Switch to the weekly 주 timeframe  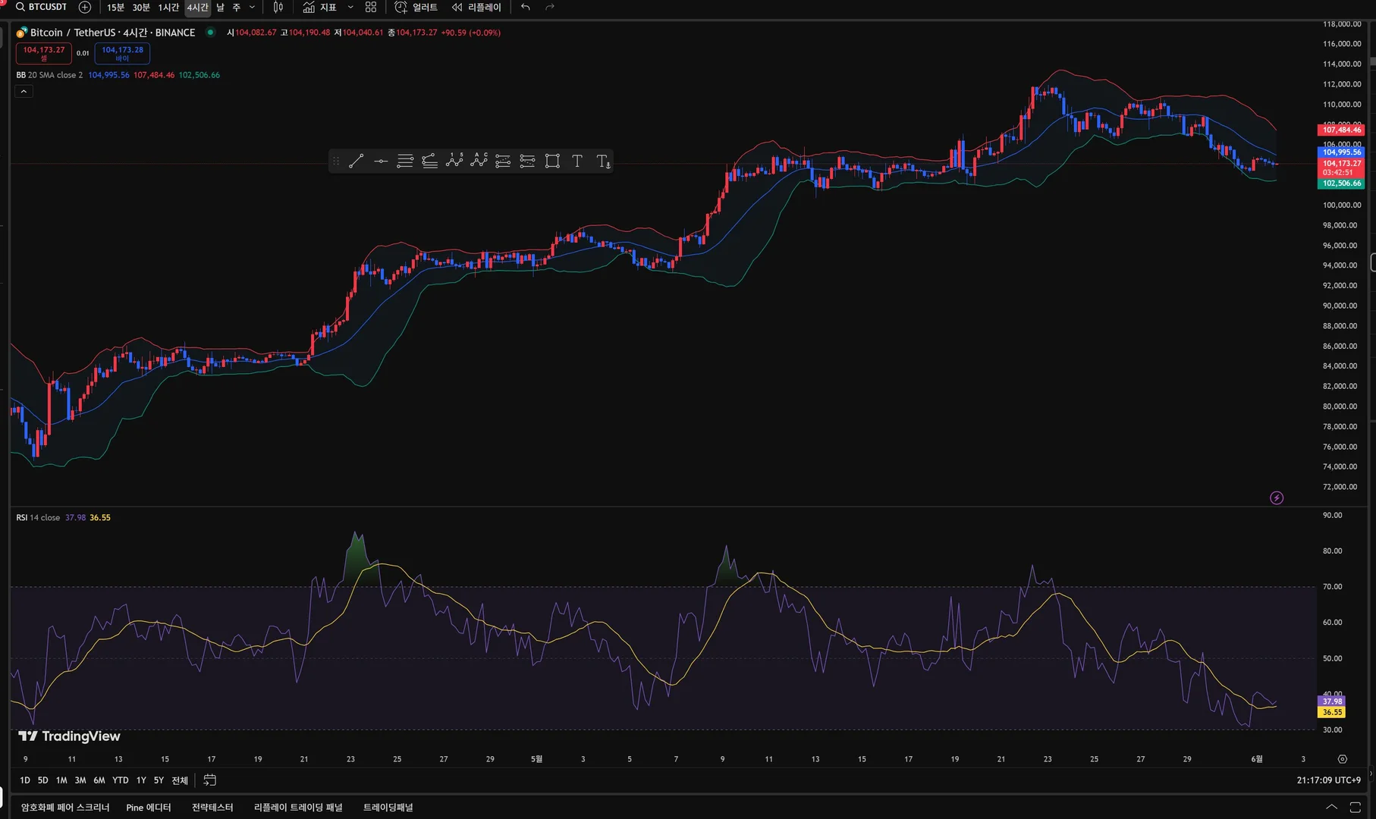pos(236,8)
